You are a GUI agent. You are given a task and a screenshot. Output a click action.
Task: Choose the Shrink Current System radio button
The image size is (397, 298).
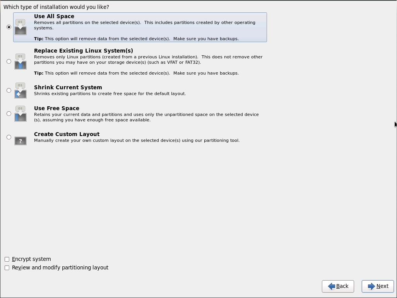point(9,90)
